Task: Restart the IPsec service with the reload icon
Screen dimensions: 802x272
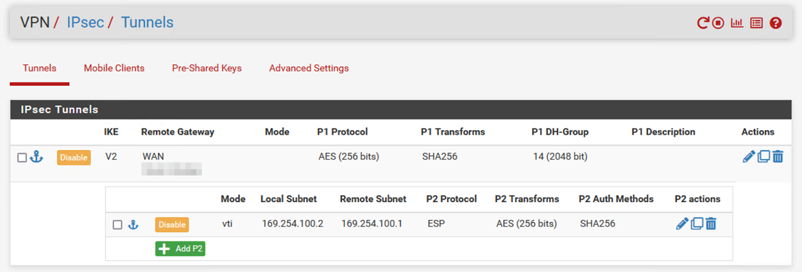Action: [x=703, y=23]
